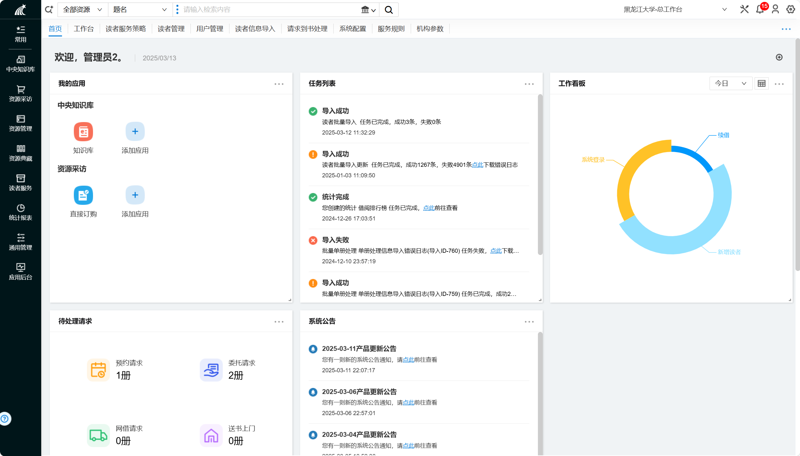Click the notification bell icon
The height and width of the screenshot is (456, 800).
coord(760,9)
